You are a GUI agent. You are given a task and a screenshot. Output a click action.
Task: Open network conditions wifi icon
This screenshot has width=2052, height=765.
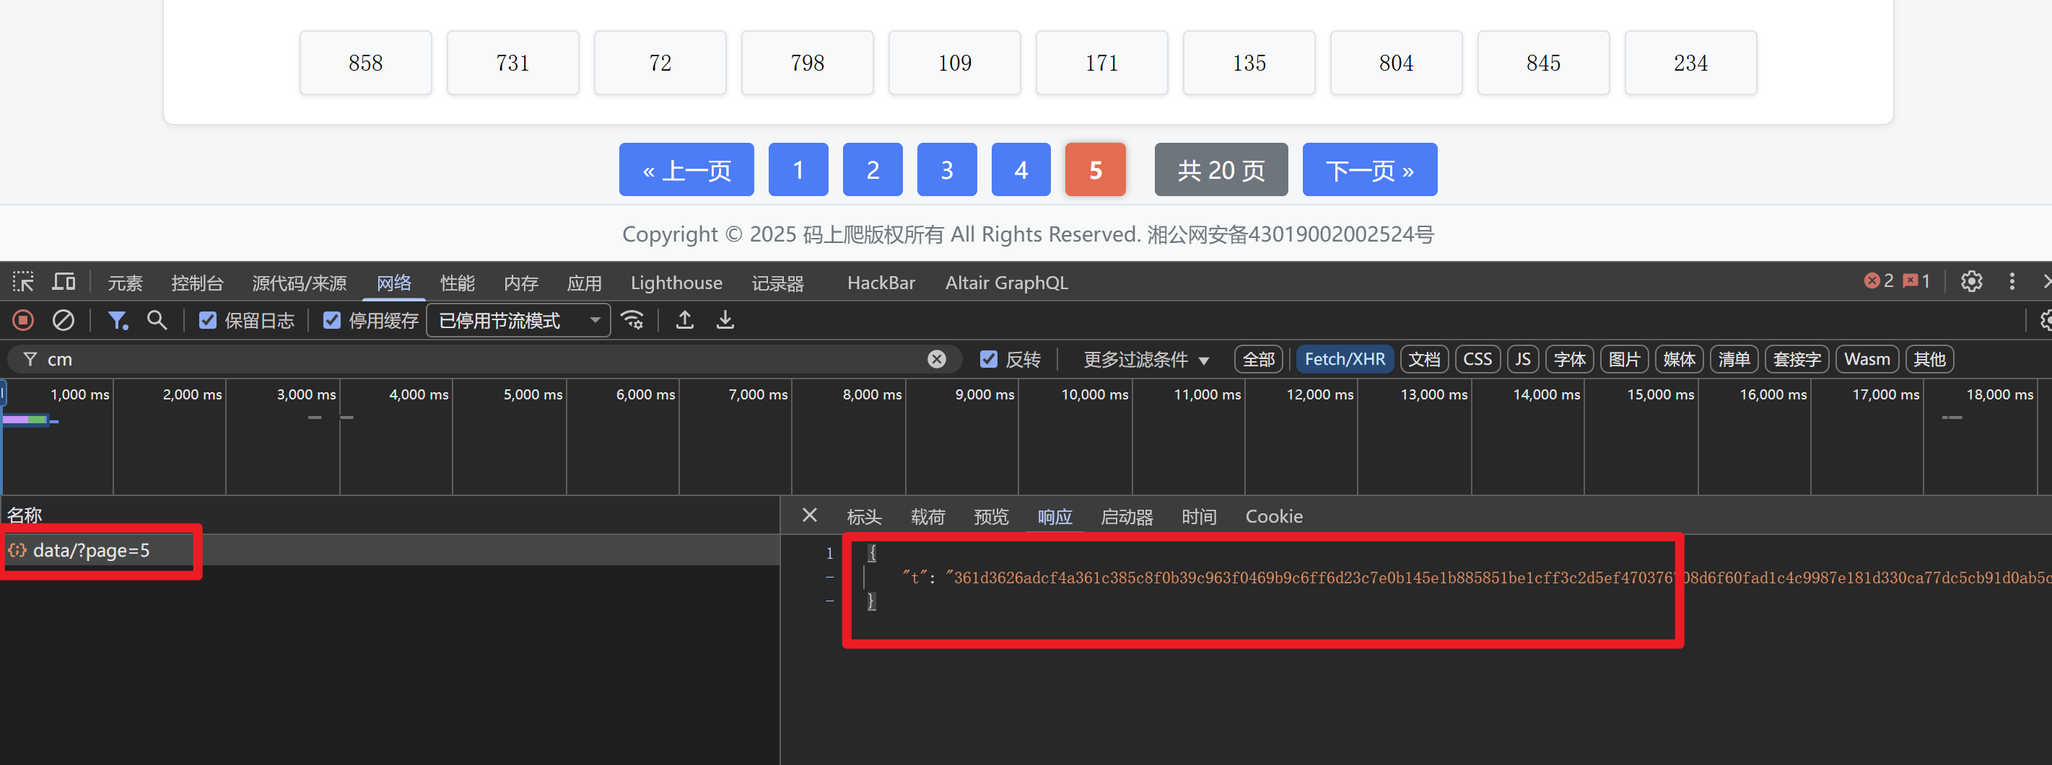[x=632, y=320]
